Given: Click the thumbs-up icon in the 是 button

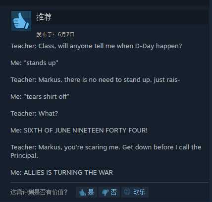Looking at the screenshot, I should (x=82, y=193).
